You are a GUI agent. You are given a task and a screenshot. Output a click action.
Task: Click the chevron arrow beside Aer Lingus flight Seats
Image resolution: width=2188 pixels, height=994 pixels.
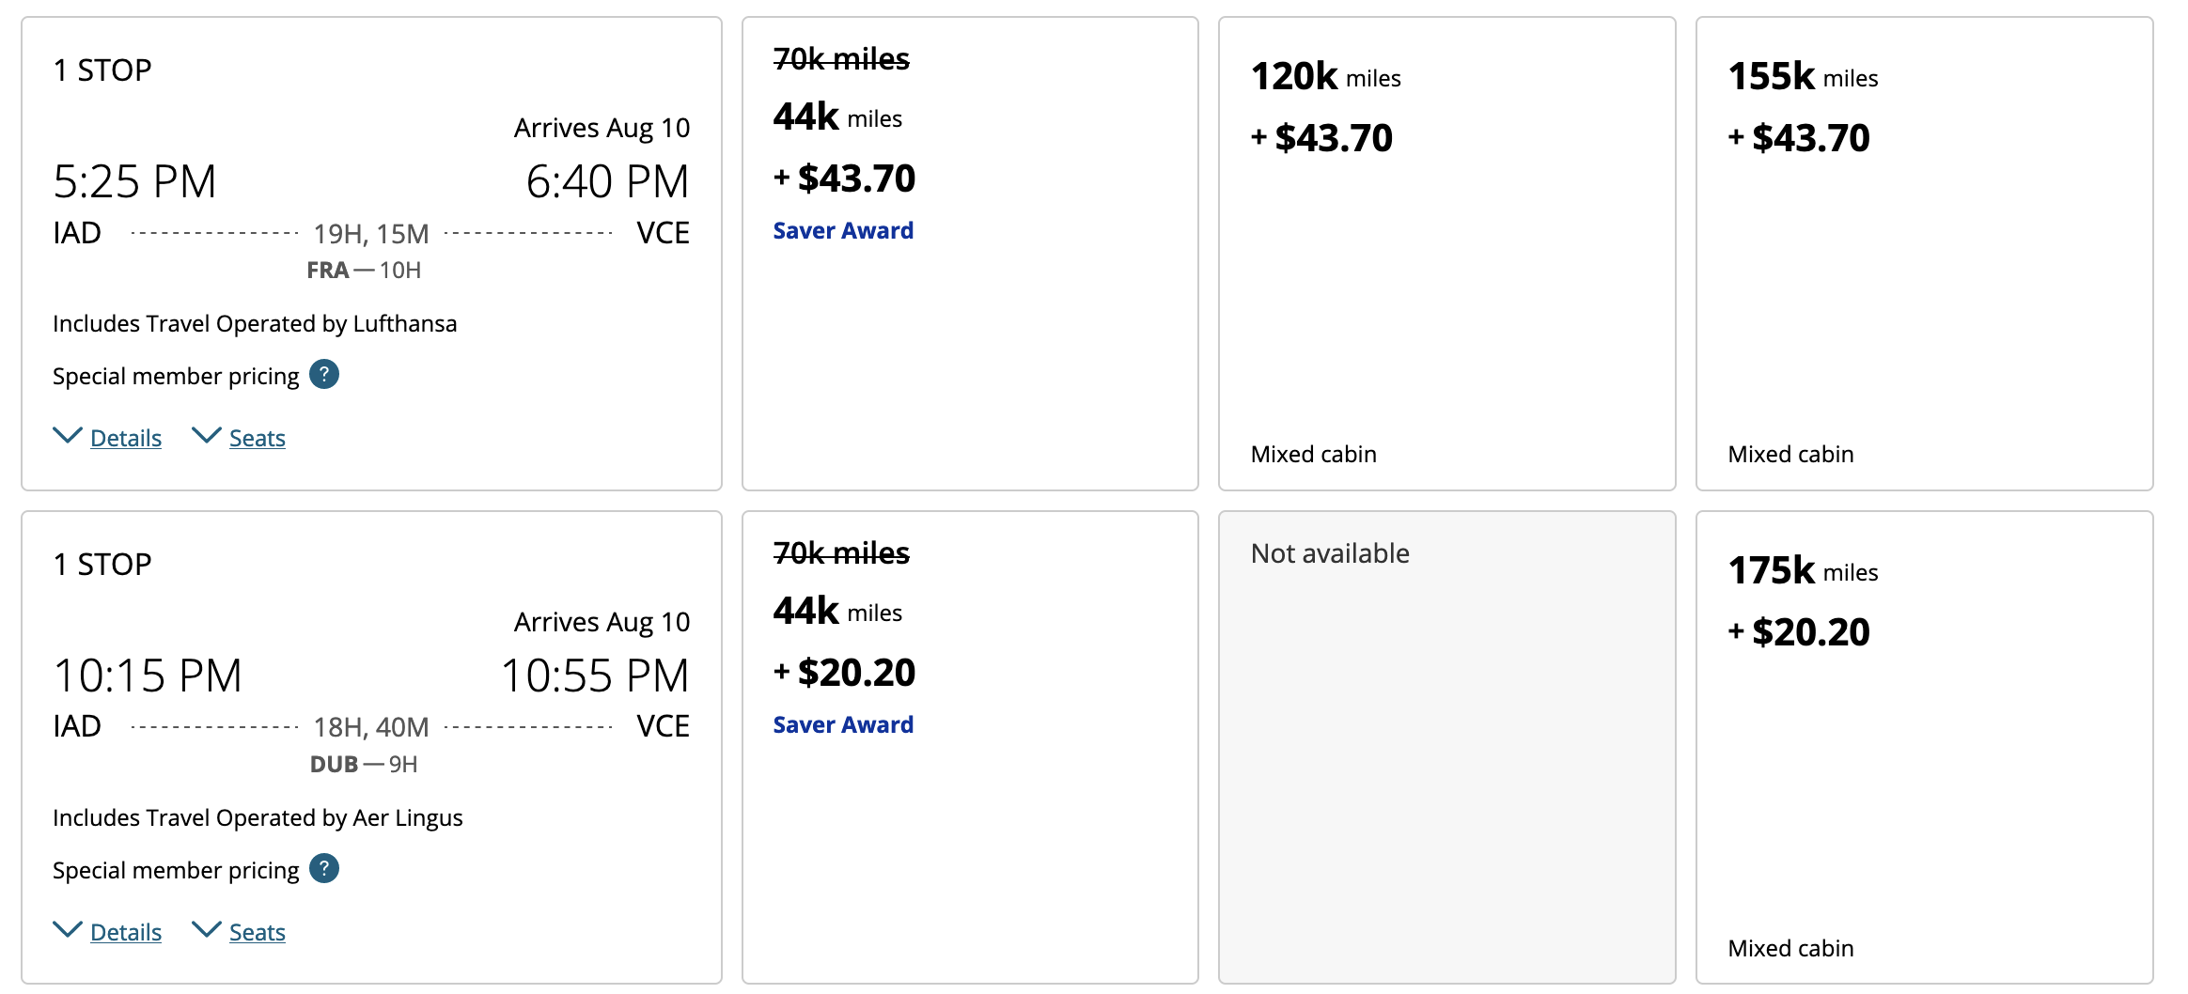[207, 929]
